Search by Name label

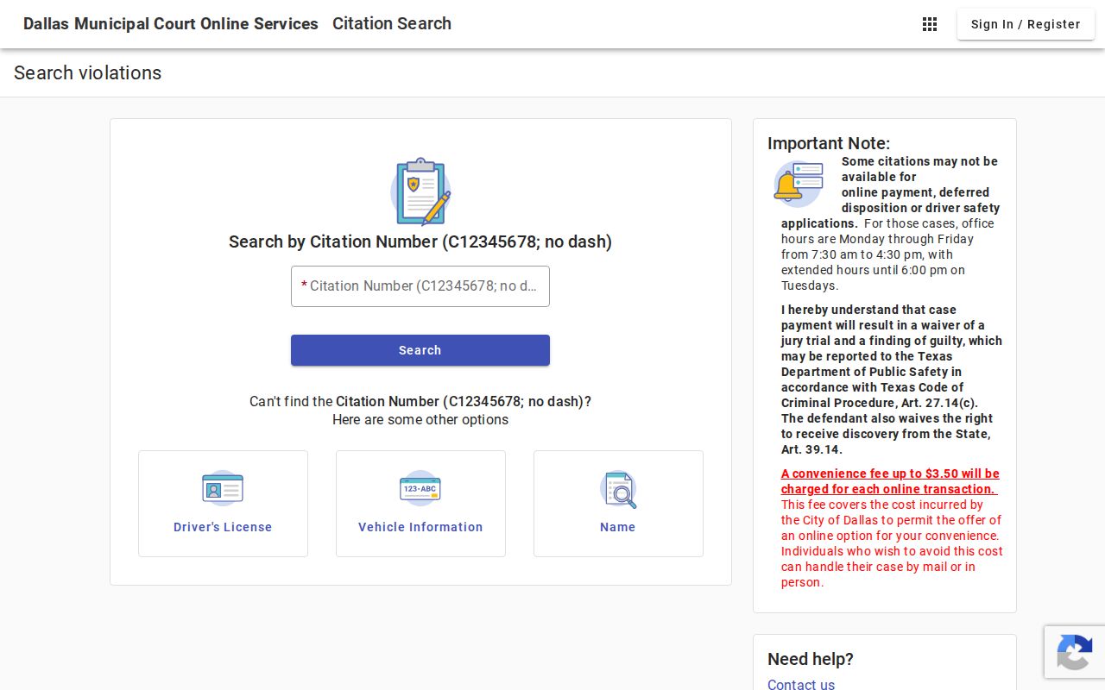tap(618, 527)
